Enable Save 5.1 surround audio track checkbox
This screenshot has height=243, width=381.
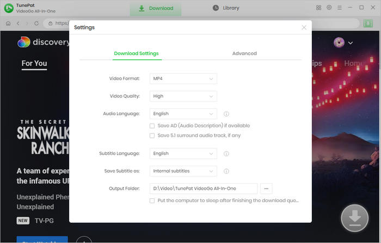(x=152, y=136)
